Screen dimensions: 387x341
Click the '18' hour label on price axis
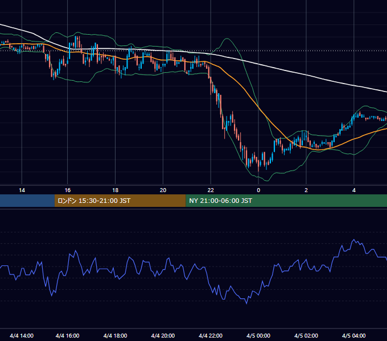pos(116,190)
